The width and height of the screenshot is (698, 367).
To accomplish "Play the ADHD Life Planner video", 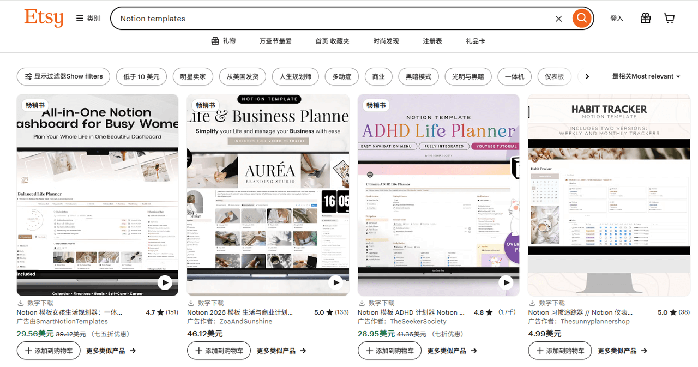I will (506, 282).
